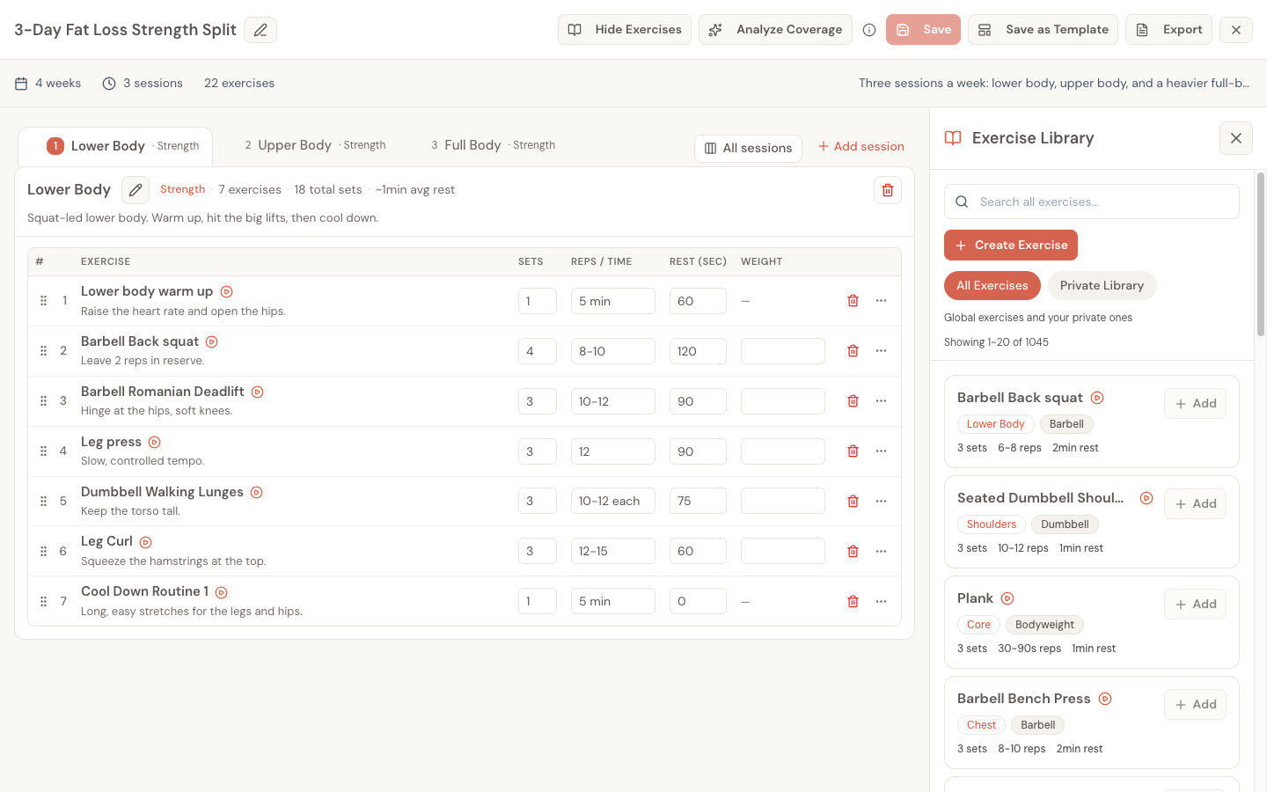Edit reps field for Barbell Romanian Deadlift
1267x792 pixels.
[x=613, y=401]
